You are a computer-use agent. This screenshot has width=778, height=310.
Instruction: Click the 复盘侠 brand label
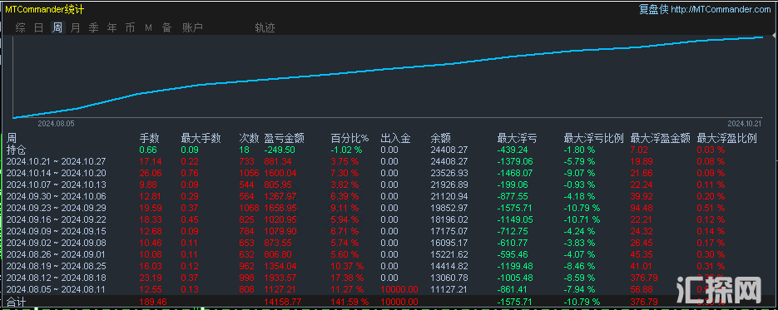point(654,9)
